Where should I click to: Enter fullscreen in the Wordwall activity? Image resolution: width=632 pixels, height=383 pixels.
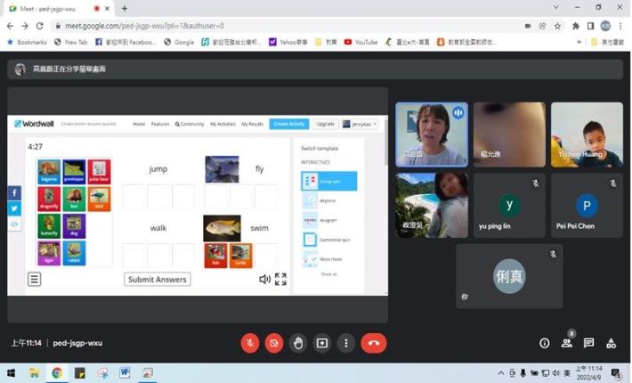tap(280, 279)
